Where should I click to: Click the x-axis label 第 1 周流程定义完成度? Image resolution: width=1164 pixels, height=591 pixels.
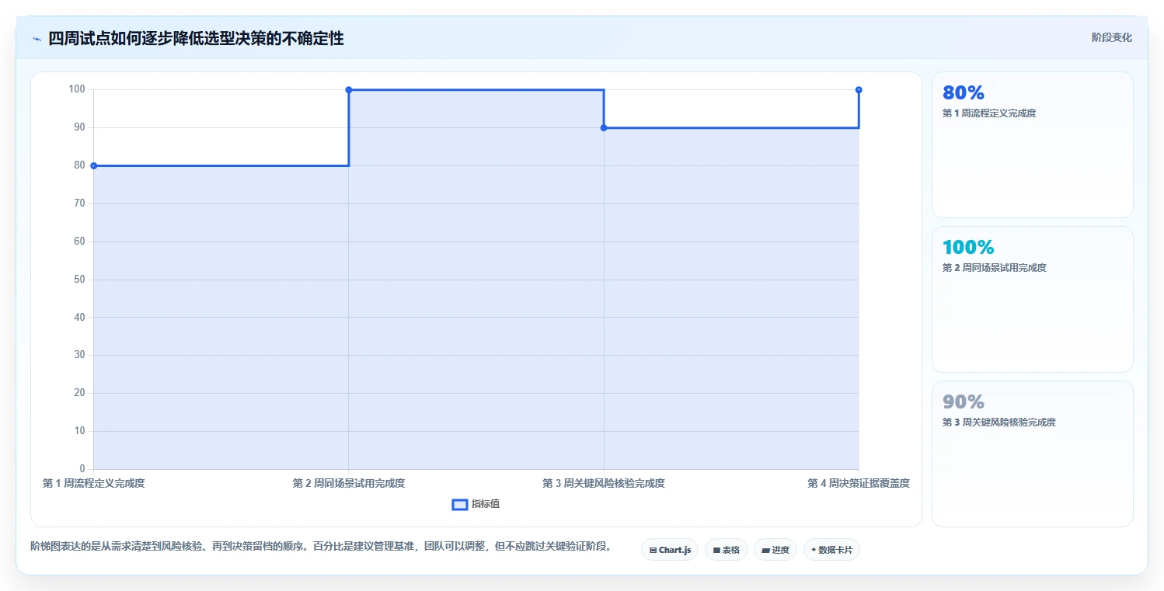coord(93,483)
